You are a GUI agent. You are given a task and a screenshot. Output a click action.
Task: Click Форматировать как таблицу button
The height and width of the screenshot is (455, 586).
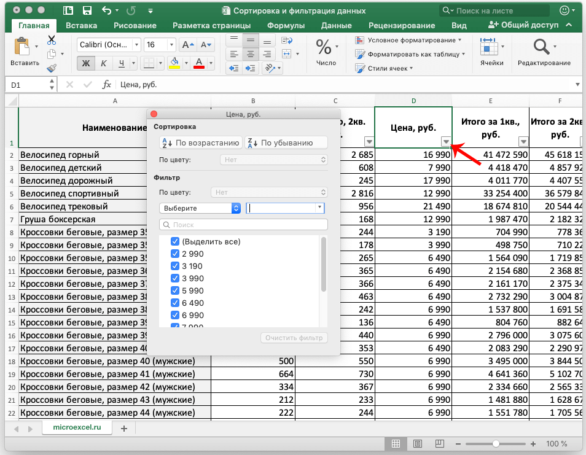click(x=410, y=54)
